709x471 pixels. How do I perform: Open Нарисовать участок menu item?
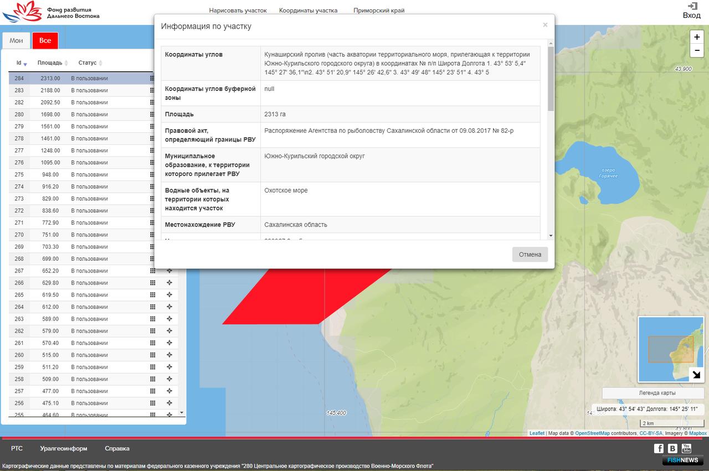tap(238, 11)
